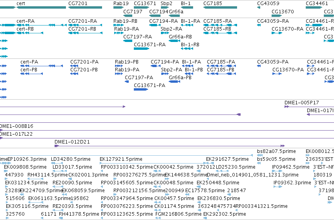Click the CG13670 gene label
The height and width of the screenshot is (220, 334).
click(x=283, y=11)
